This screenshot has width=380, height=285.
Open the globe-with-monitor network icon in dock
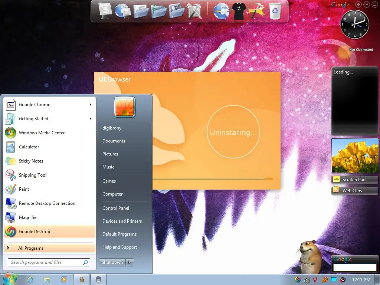[x=123, y=11]
